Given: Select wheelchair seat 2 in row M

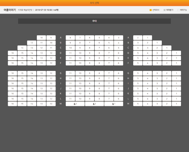Looking at the screenshot, I should tap(94, 104).
